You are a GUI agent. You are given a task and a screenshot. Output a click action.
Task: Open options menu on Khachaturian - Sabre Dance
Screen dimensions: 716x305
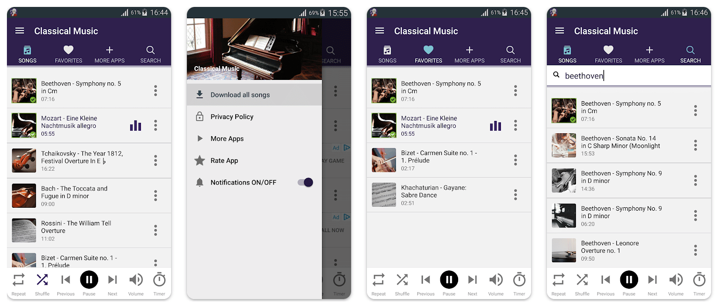pyautogui.click(x=515, y=194)
